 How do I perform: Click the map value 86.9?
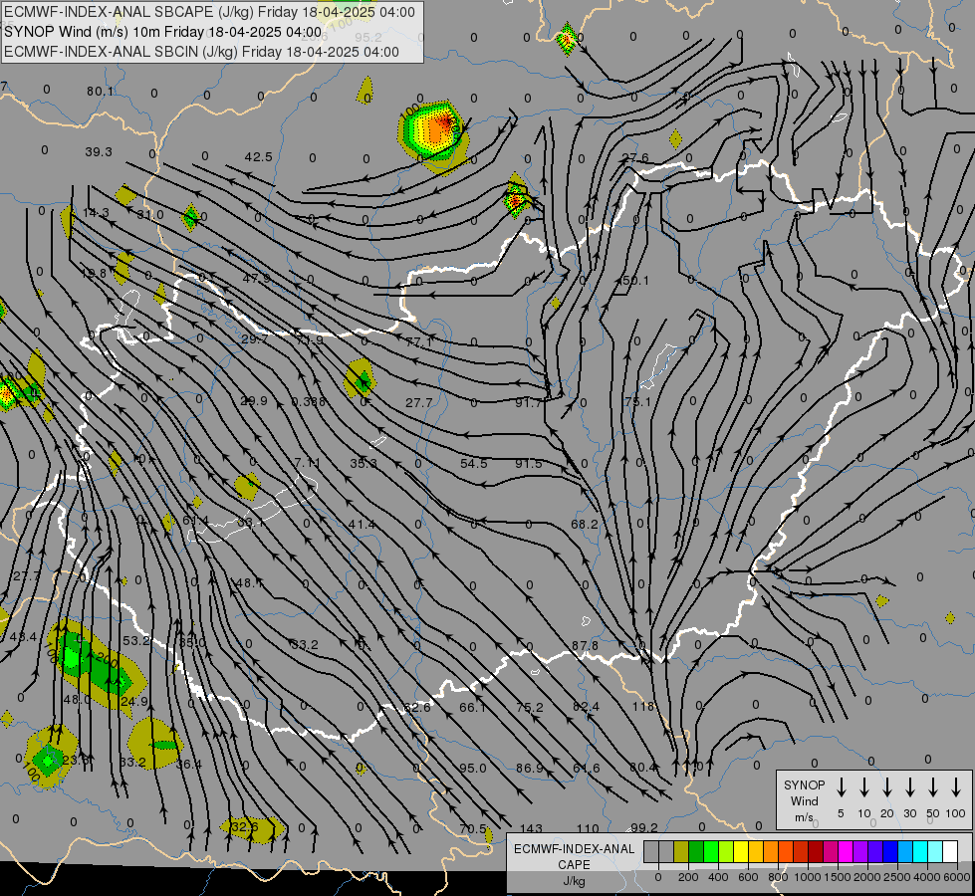(x=530, y=768)
